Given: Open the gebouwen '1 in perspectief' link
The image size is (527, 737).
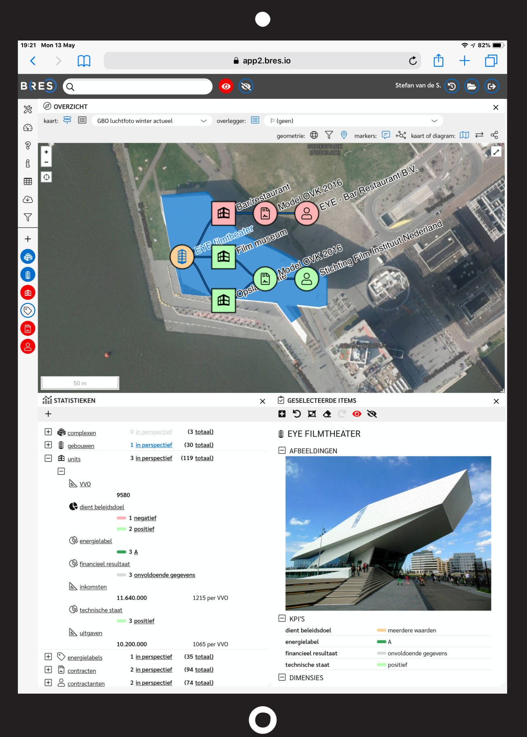Looking at the screenshot, I should 151,445.
